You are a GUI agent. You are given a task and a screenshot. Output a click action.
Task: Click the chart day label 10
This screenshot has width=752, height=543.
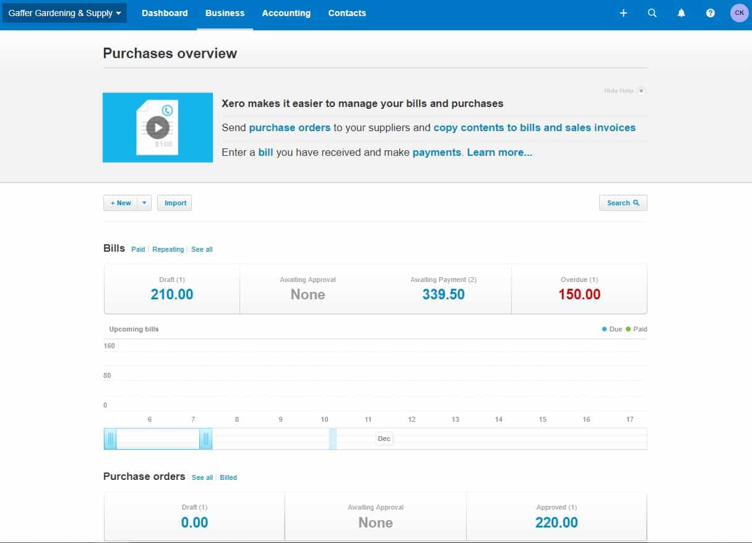[x=324, y=419]
